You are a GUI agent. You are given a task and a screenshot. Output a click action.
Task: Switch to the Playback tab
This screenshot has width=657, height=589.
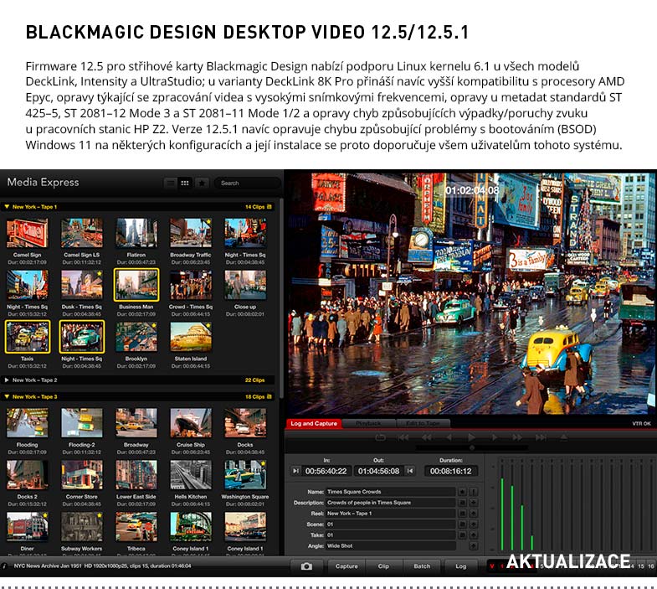point(369,424)
